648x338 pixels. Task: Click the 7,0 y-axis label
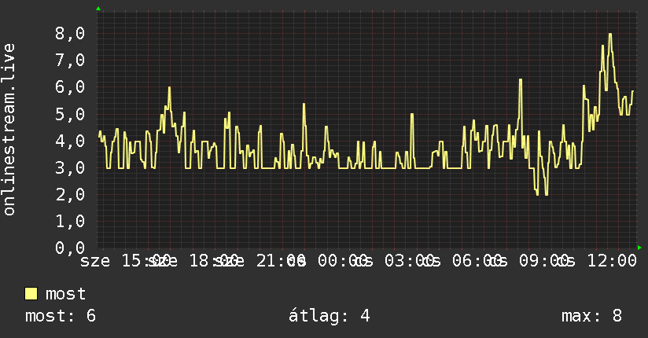point(70,61)
